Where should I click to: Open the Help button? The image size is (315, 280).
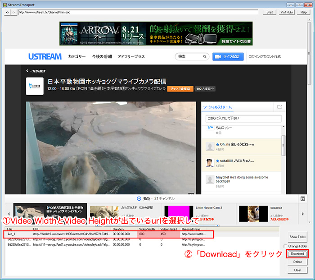[303, 12]
